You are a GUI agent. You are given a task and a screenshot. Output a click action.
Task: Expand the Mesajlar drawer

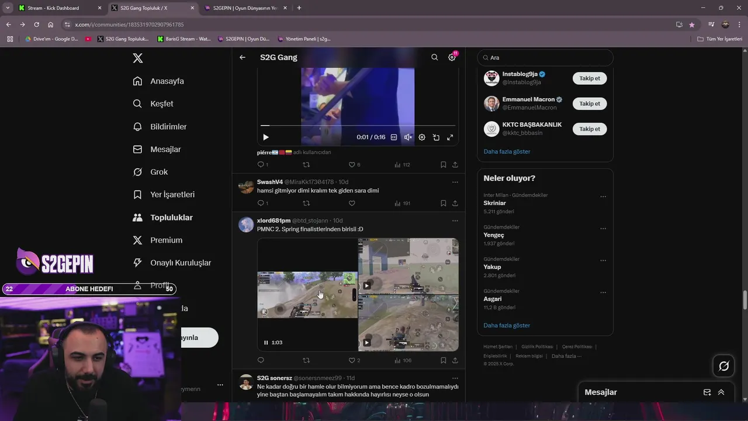click(x=721, y=392)
